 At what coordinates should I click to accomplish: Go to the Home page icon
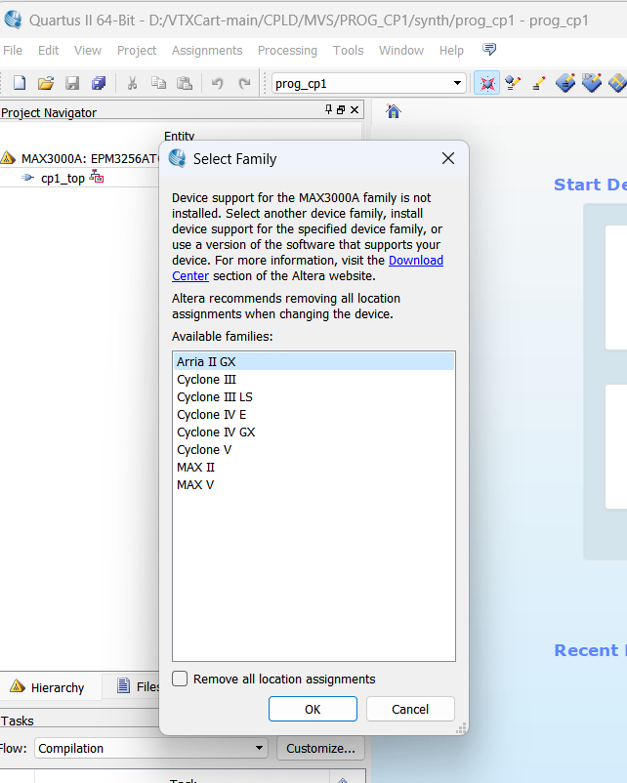point(394,111)
